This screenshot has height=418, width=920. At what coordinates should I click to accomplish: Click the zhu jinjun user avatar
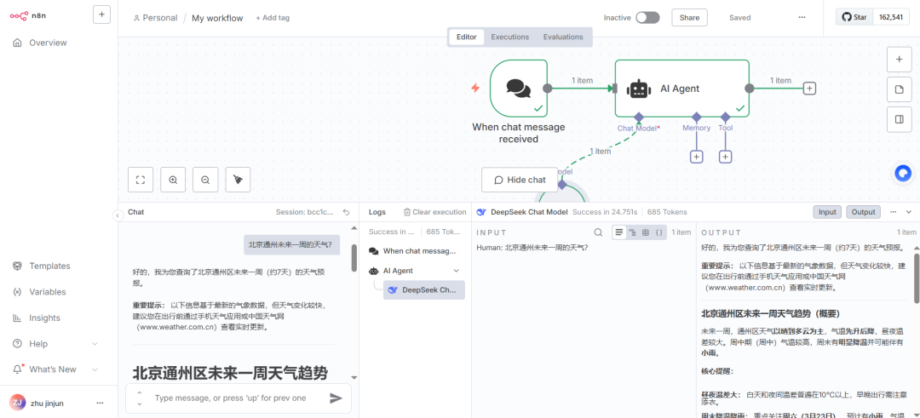click(18, 403)
